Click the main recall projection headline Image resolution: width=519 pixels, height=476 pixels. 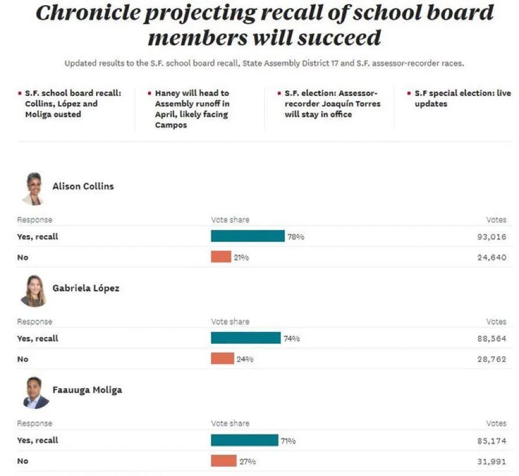point(264,25)
